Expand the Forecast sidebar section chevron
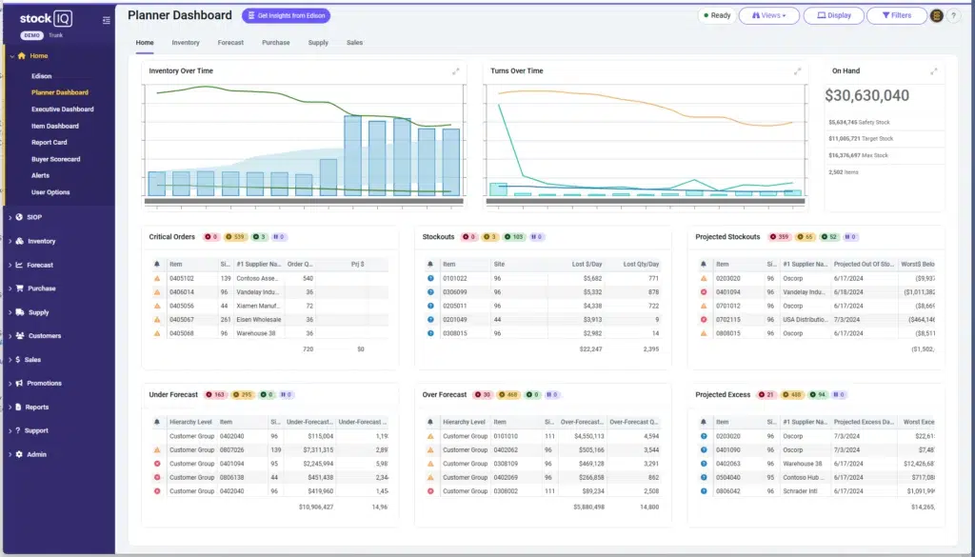The height and width of the screenshot is (557, 975). (x=10, y=265)
